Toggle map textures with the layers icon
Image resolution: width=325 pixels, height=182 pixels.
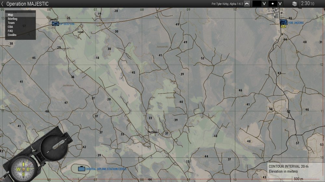tap(294, 4)
